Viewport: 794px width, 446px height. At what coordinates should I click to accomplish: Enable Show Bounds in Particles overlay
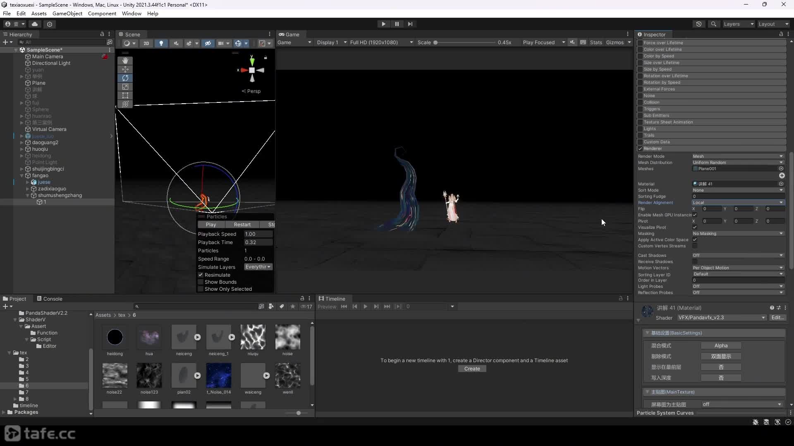[x=201, y=282]
